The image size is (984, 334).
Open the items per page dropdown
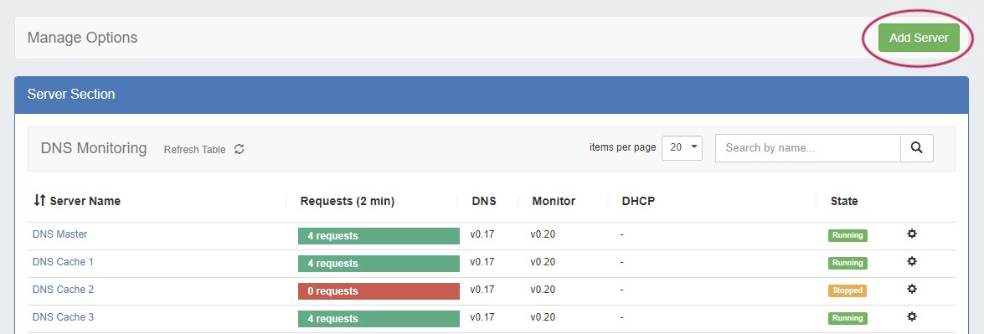click(x=683, y=147)
